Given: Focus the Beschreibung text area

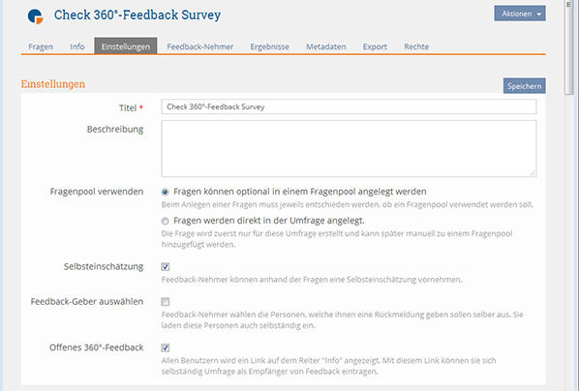Looking at the screenshot, I should click(349, 148).
